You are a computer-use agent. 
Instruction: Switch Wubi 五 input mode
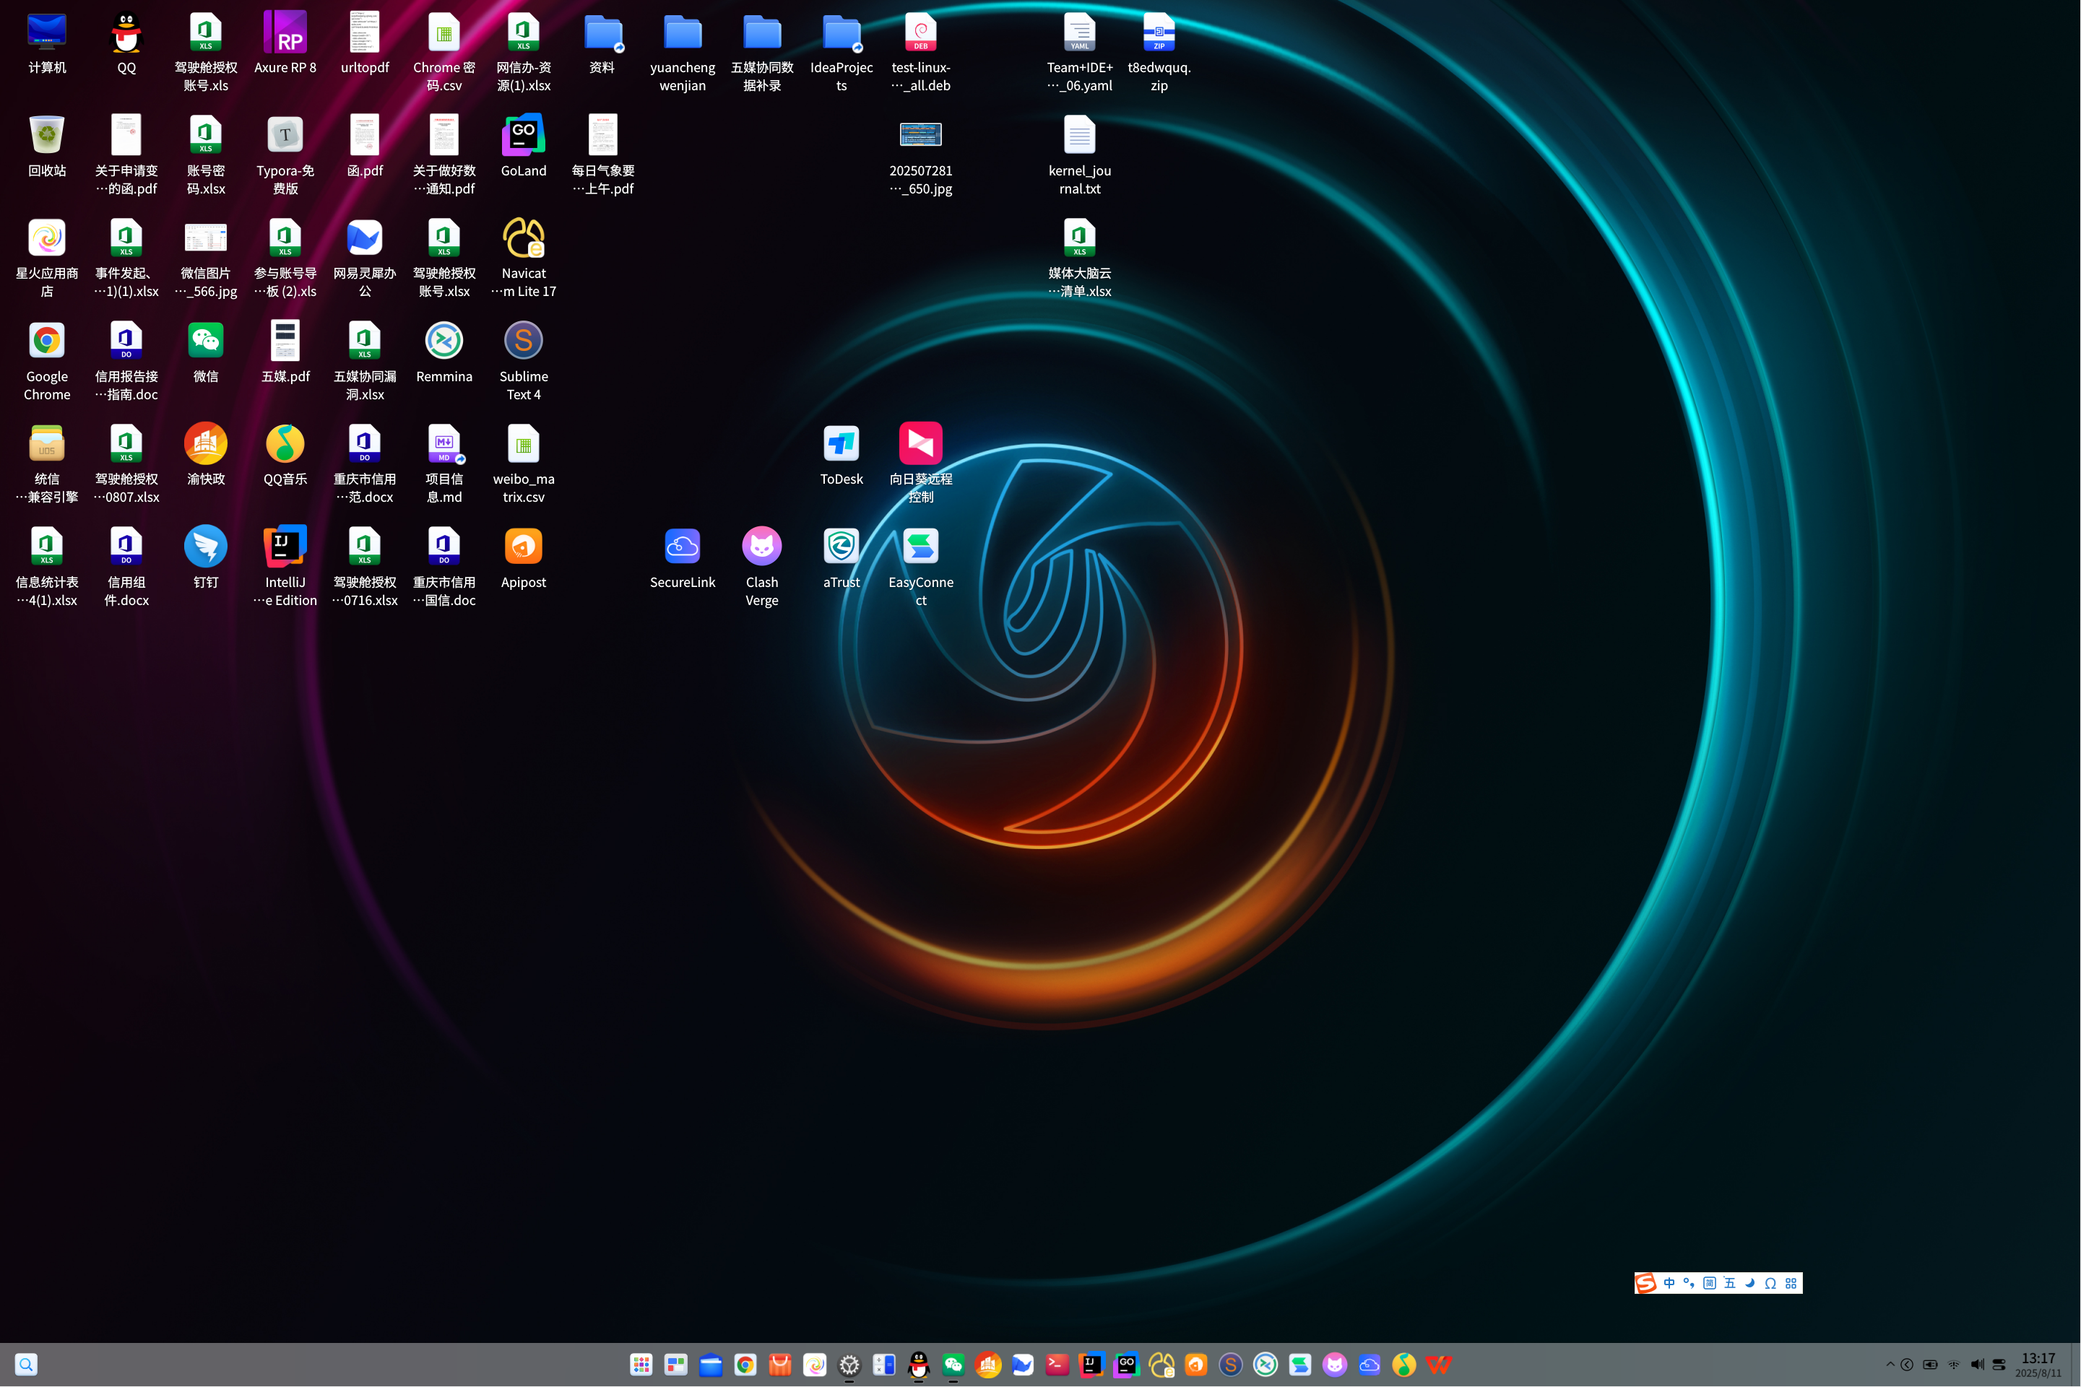1730,1282
